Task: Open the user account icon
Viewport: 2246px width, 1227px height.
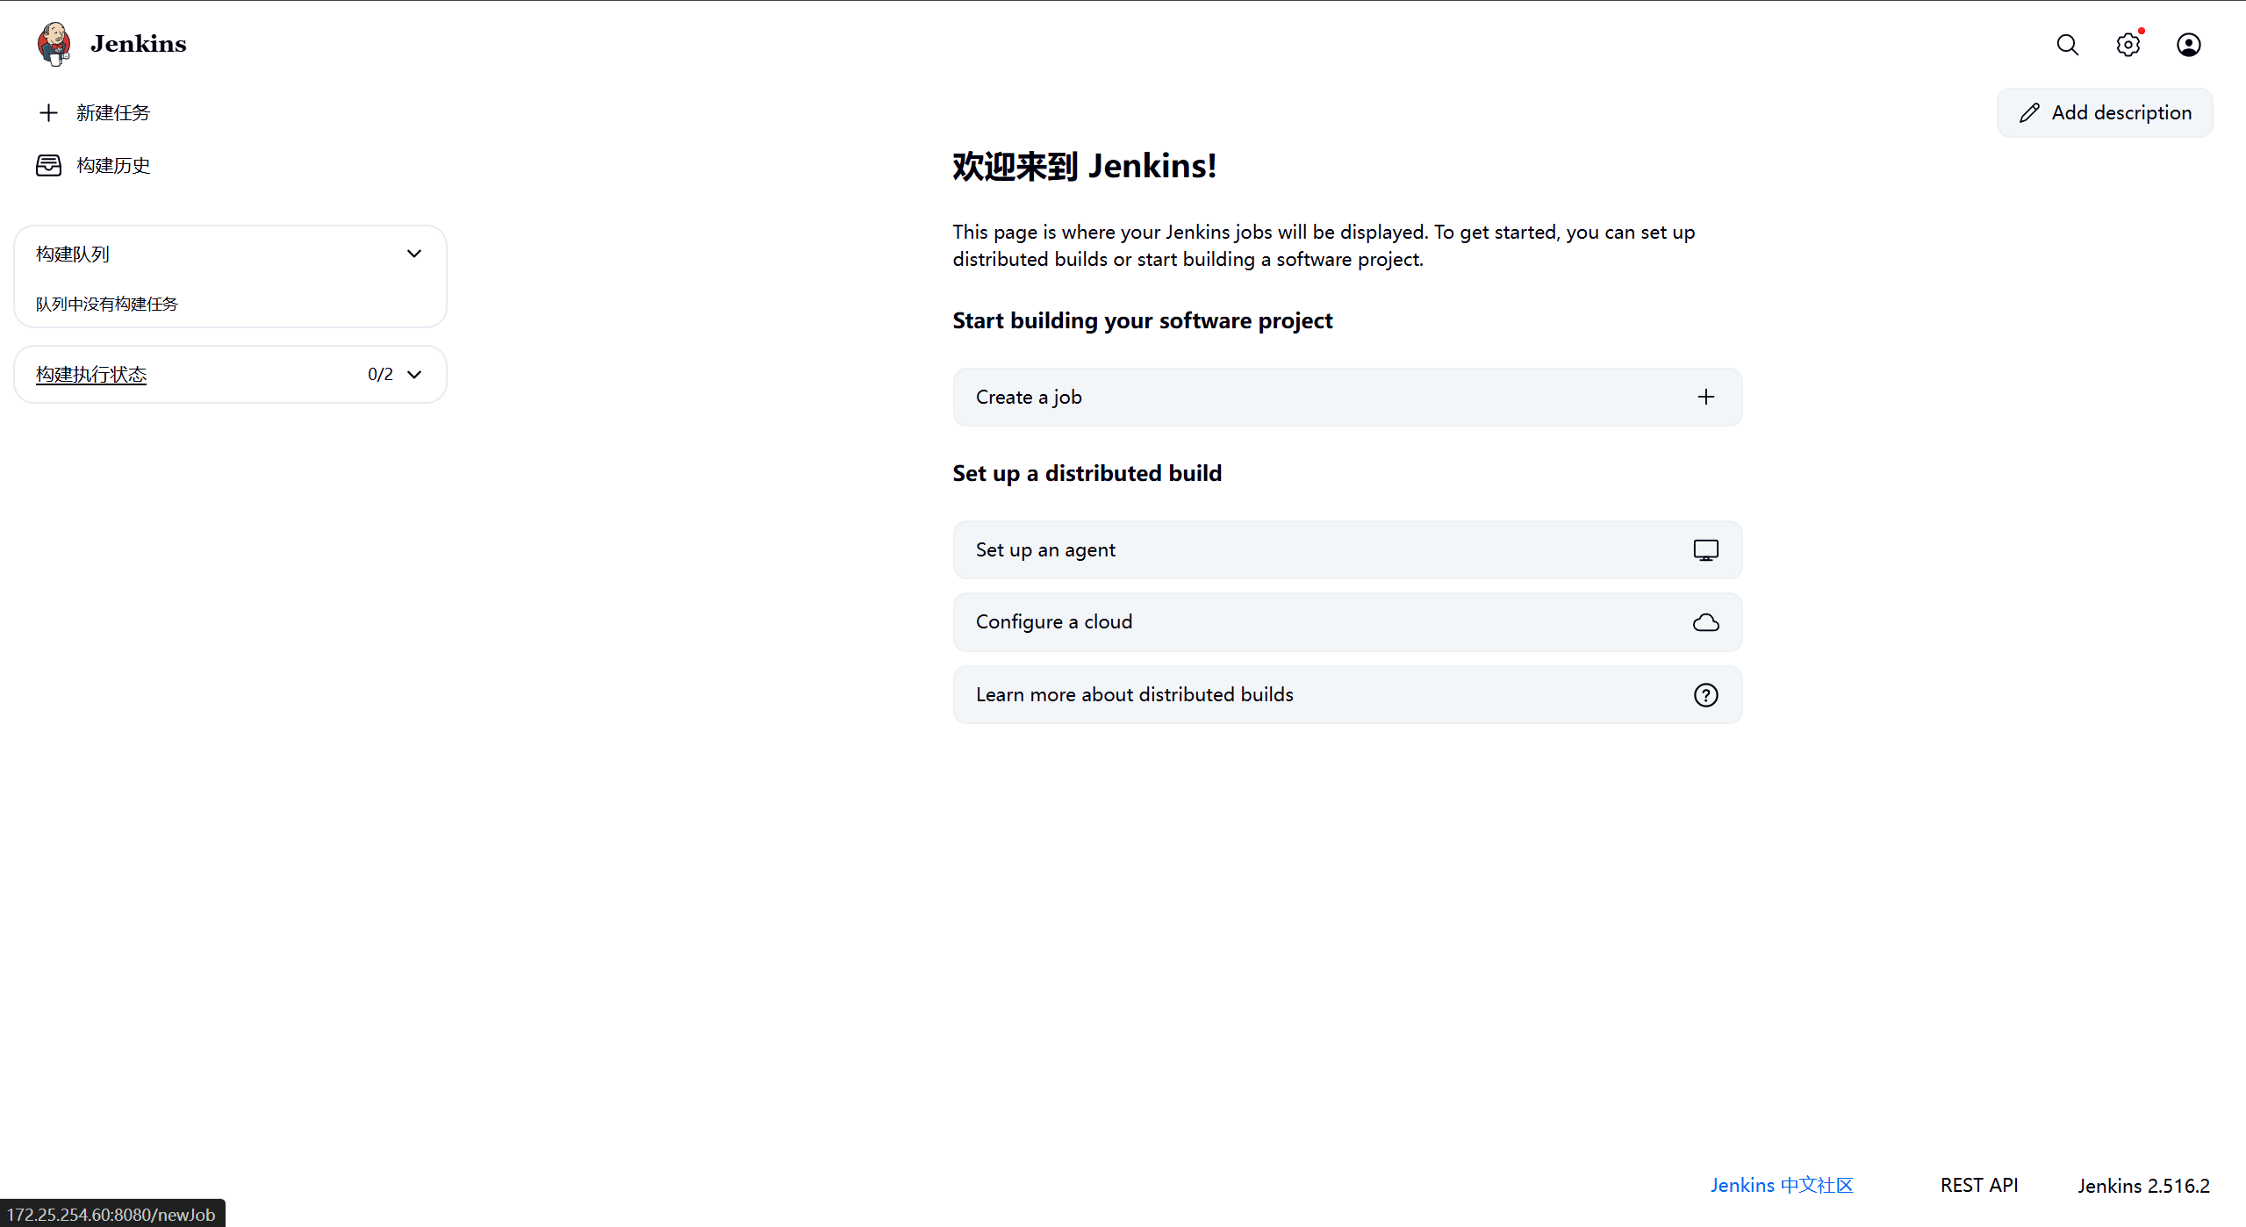Action: 2188,45
